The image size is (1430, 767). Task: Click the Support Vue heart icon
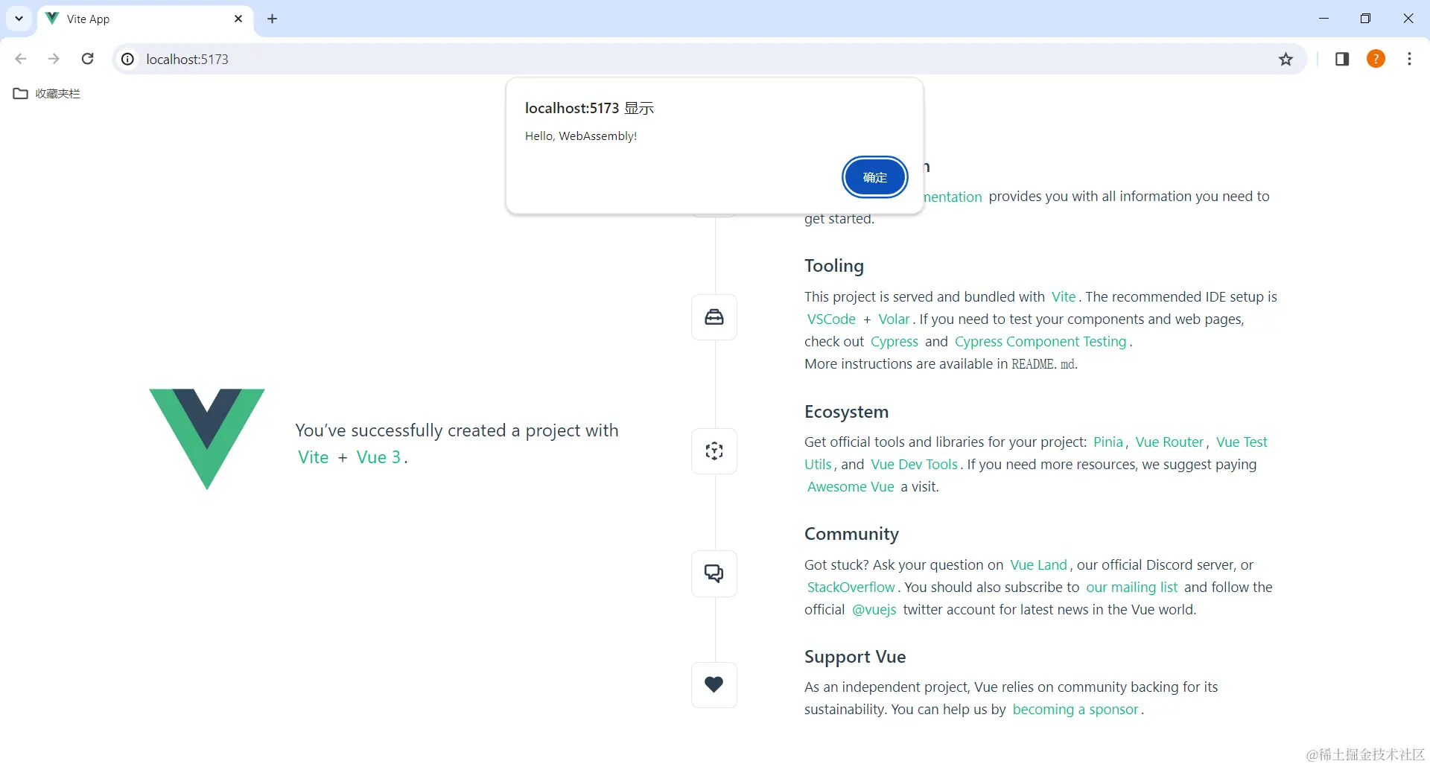click(x=714, y=684)
